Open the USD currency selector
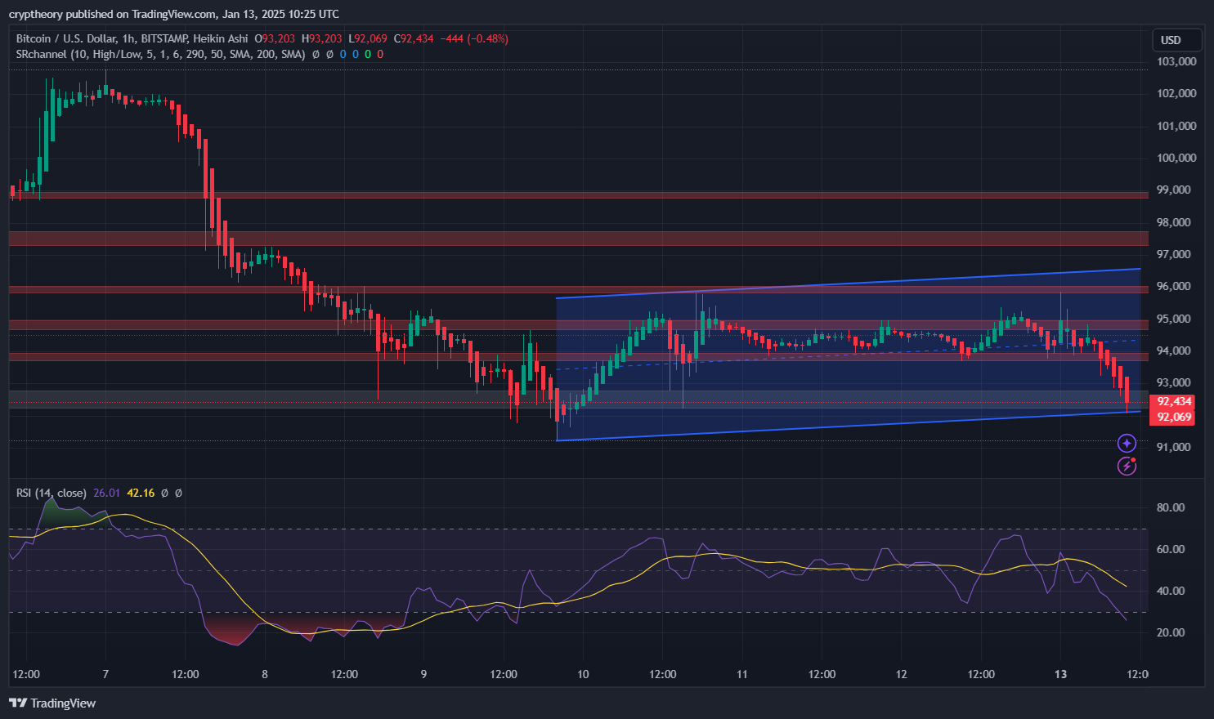1214x719 pixels. tap(1177, 40)
